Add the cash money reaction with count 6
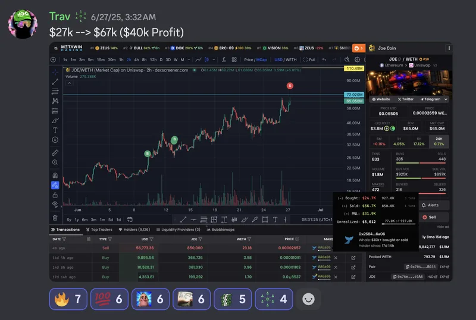Screen dimensions: 476x320 pos(192,299)
